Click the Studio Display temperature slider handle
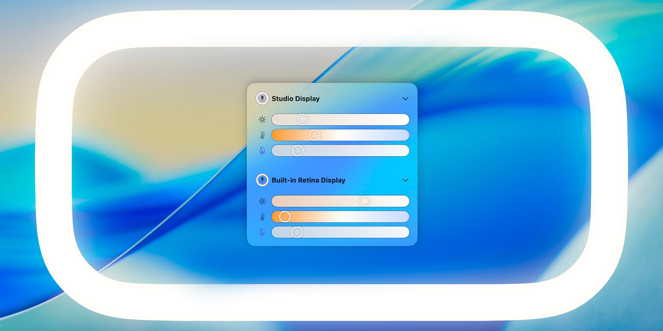 point(314,135)
